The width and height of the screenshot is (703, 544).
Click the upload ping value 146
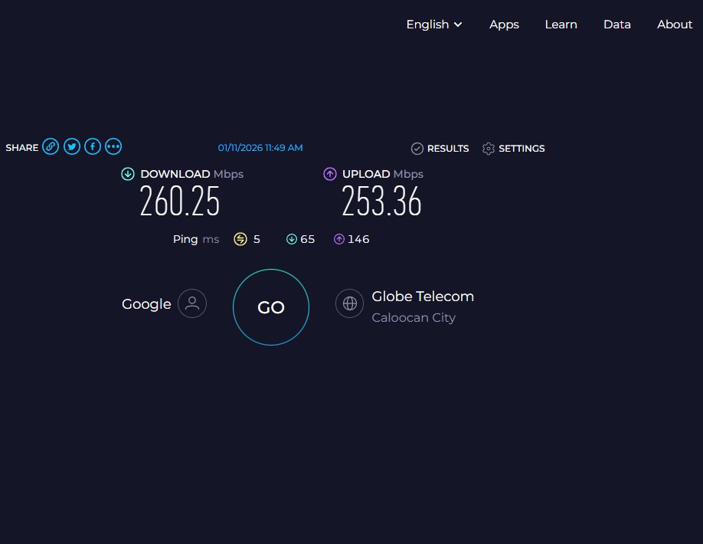click(358, 239)
